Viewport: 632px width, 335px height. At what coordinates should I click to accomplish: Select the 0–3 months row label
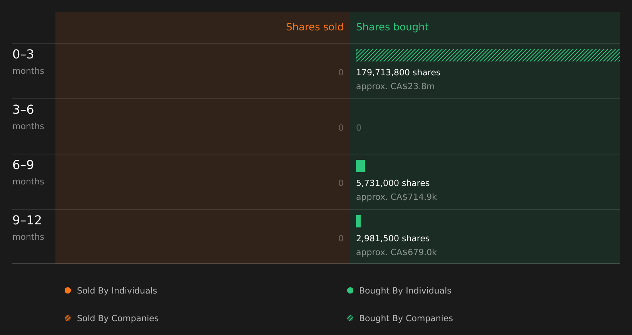[28, 62]
